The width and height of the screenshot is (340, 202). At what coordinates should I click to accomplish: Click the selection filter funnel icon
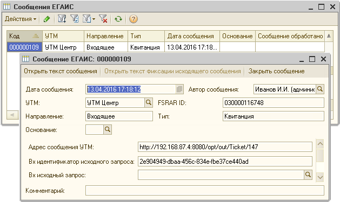[x=62, y=19]
